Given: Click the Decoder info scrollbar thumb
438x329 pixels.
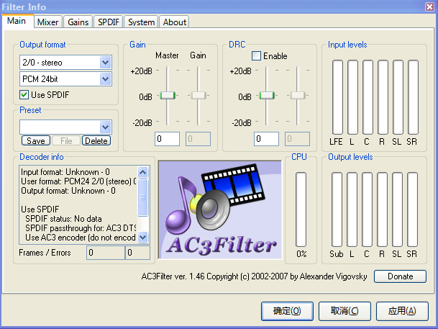Looking at the screenshot, I should (x=142, y=197).
